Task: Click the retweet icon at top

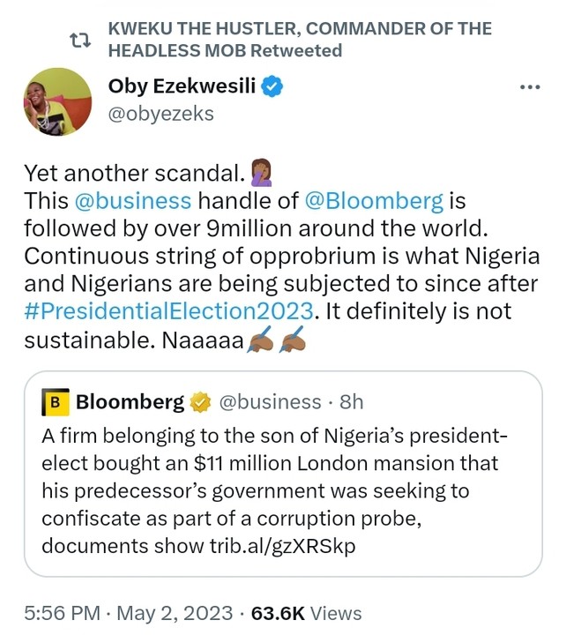Action: coord(80,40)
